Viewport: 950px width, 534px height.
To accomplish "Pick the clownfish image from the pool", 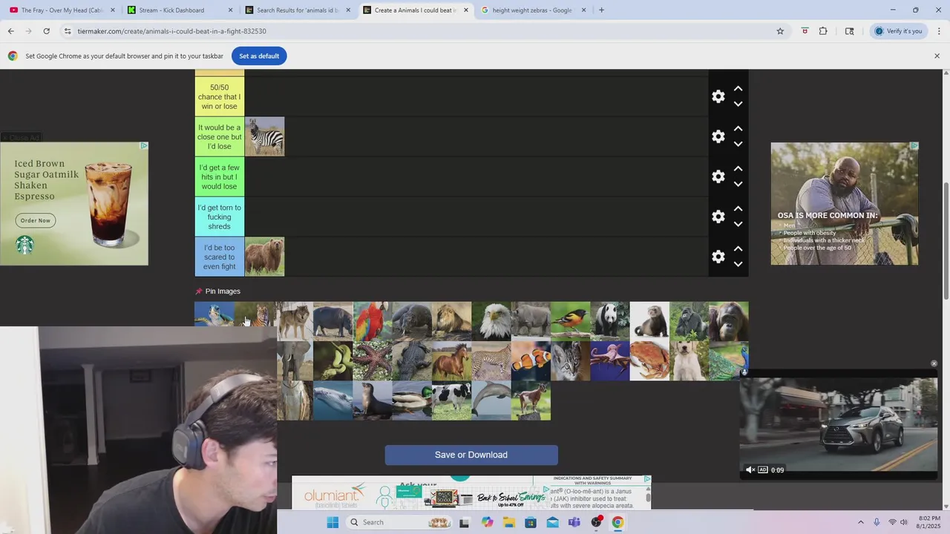I will (x=531, y=361).
